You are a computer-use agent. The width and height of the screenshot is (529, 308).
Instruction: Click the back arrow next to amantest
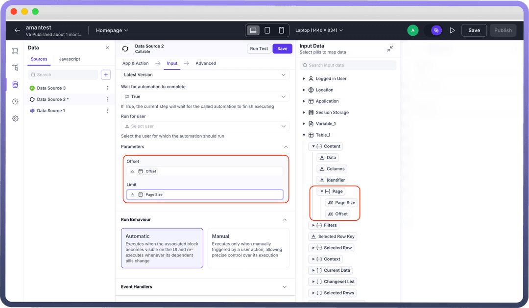click(17, 30)
